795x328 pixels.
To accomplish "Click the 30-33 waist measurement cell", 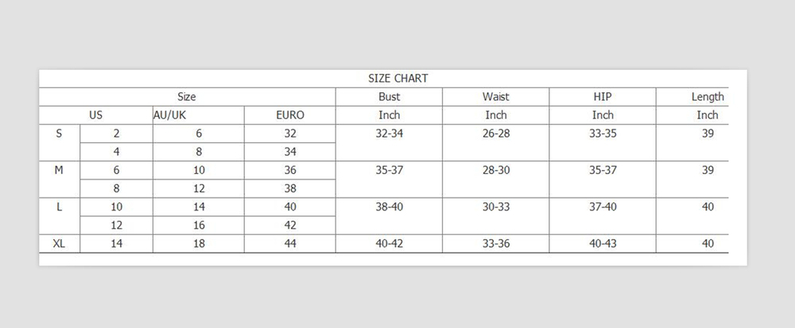I will tap(496, 206).
